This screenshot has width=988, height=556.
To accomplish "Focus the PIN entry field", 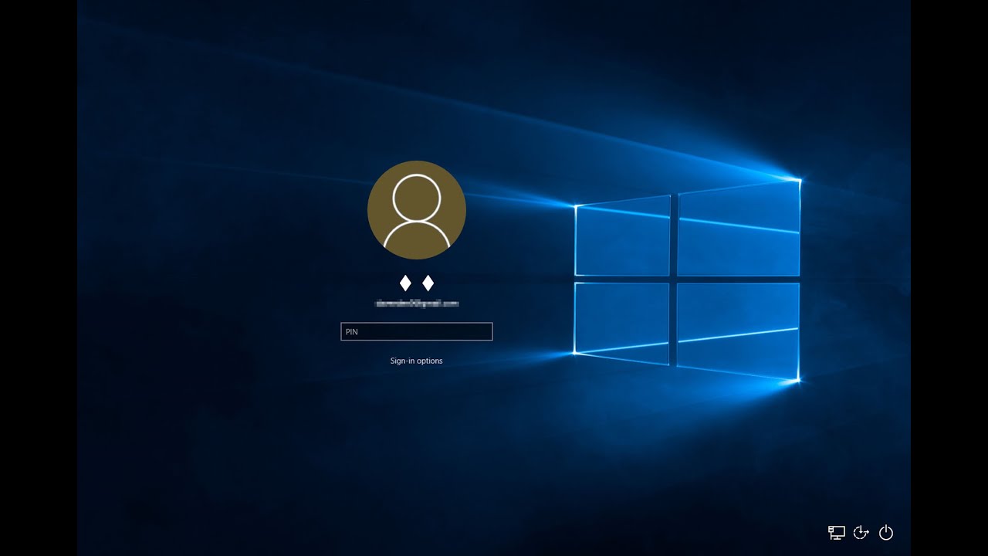I will pyautogui.click(x=417, y=332).
